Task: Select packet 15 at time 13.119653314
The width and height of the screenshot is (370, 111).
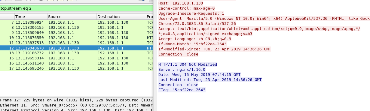Action: pos(76,58)
